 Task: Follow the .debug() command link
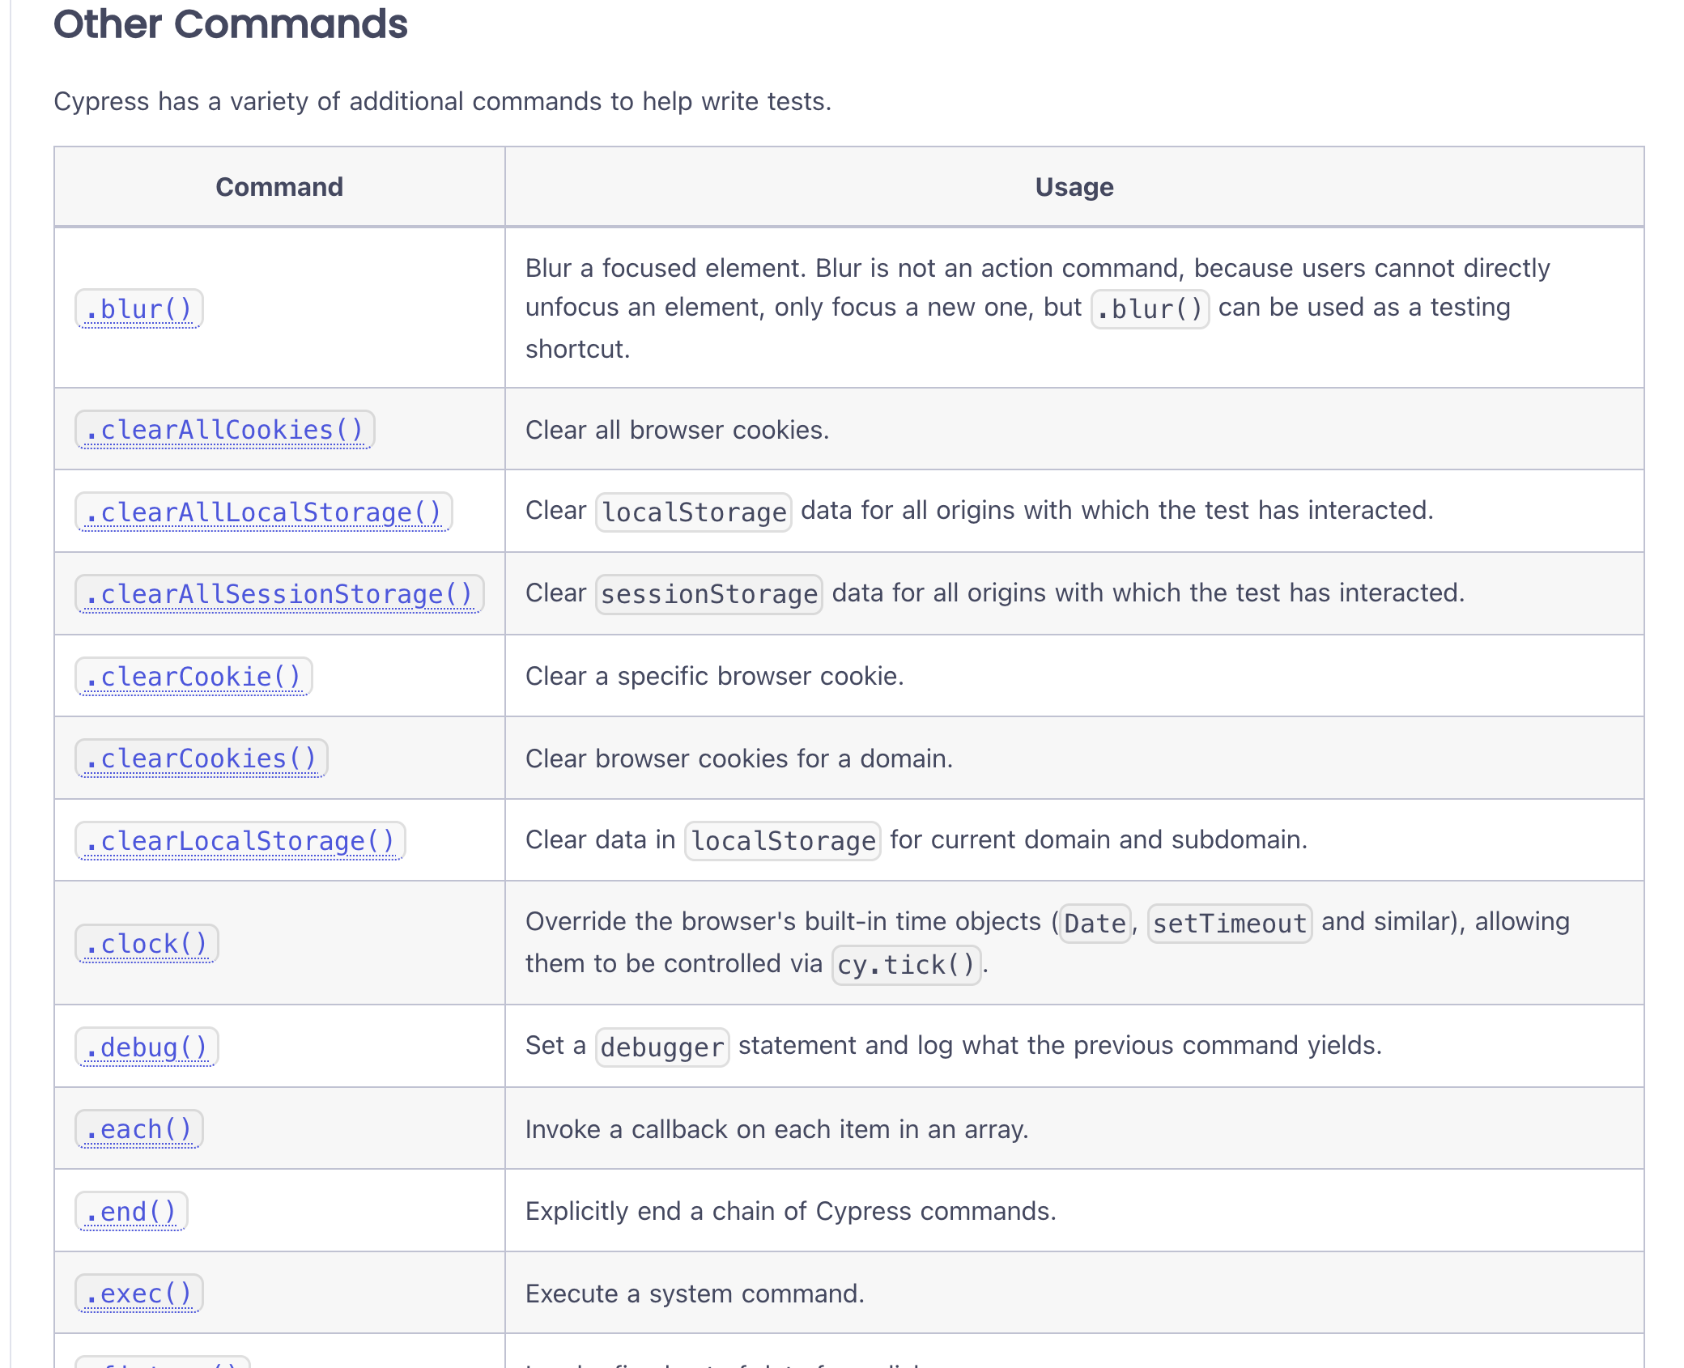147,1047
